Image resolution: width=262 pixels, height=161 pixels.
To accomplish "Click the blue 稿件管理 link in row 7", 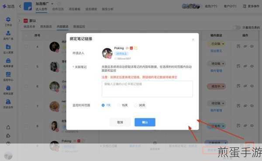I will 216,110.
